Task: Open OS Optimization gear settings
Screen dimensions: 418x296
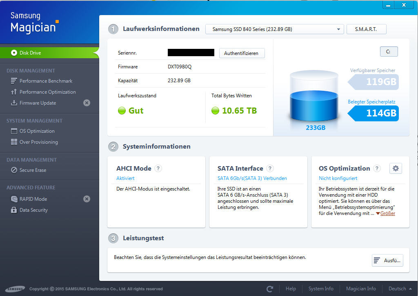Action: pyautogui.click(x=396, y=168)
